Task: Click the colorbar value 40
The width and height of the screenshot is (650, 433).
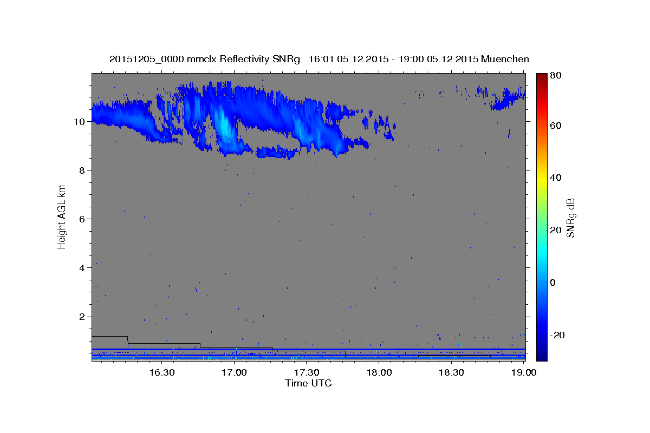Action: [557, 178]
